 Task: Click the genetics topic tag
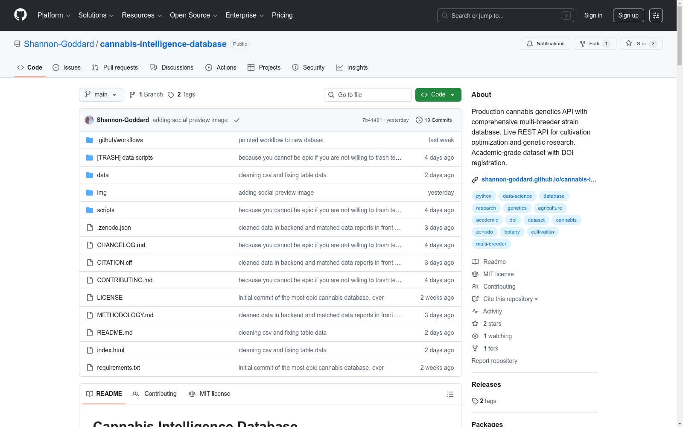[517, 208]
